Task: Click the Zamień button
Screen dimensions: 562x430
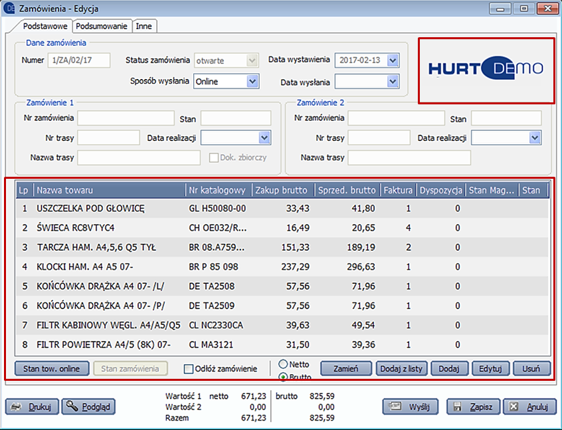Action: (346, 369)
